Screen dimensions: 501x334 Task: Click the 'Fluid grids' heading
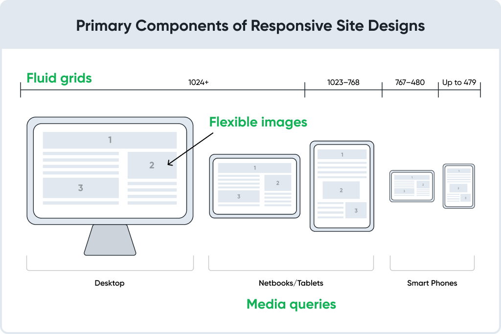click(59, 79)
